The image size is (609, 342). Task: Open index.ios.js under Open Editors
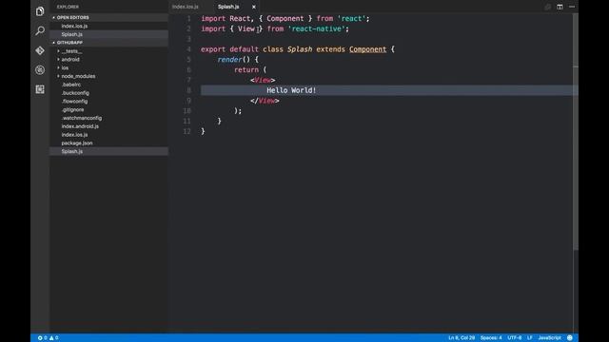74,26
